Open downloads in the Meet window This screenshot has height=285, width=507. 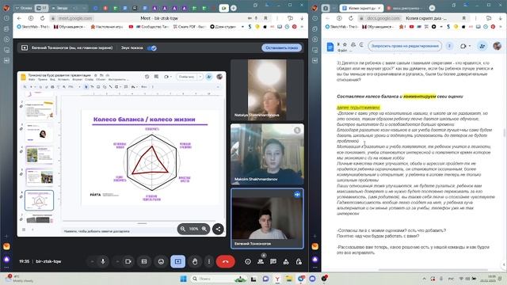coord(302,18)
